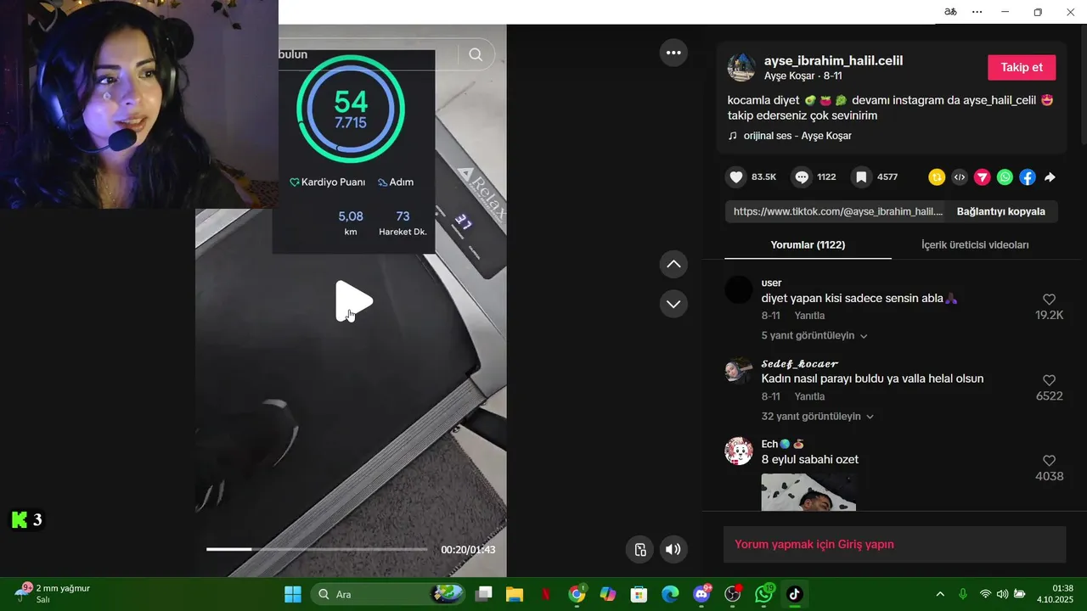1087x611 pixels.
Task: Like Sedef_kocaer's comment
Action: click(1049, 380)
